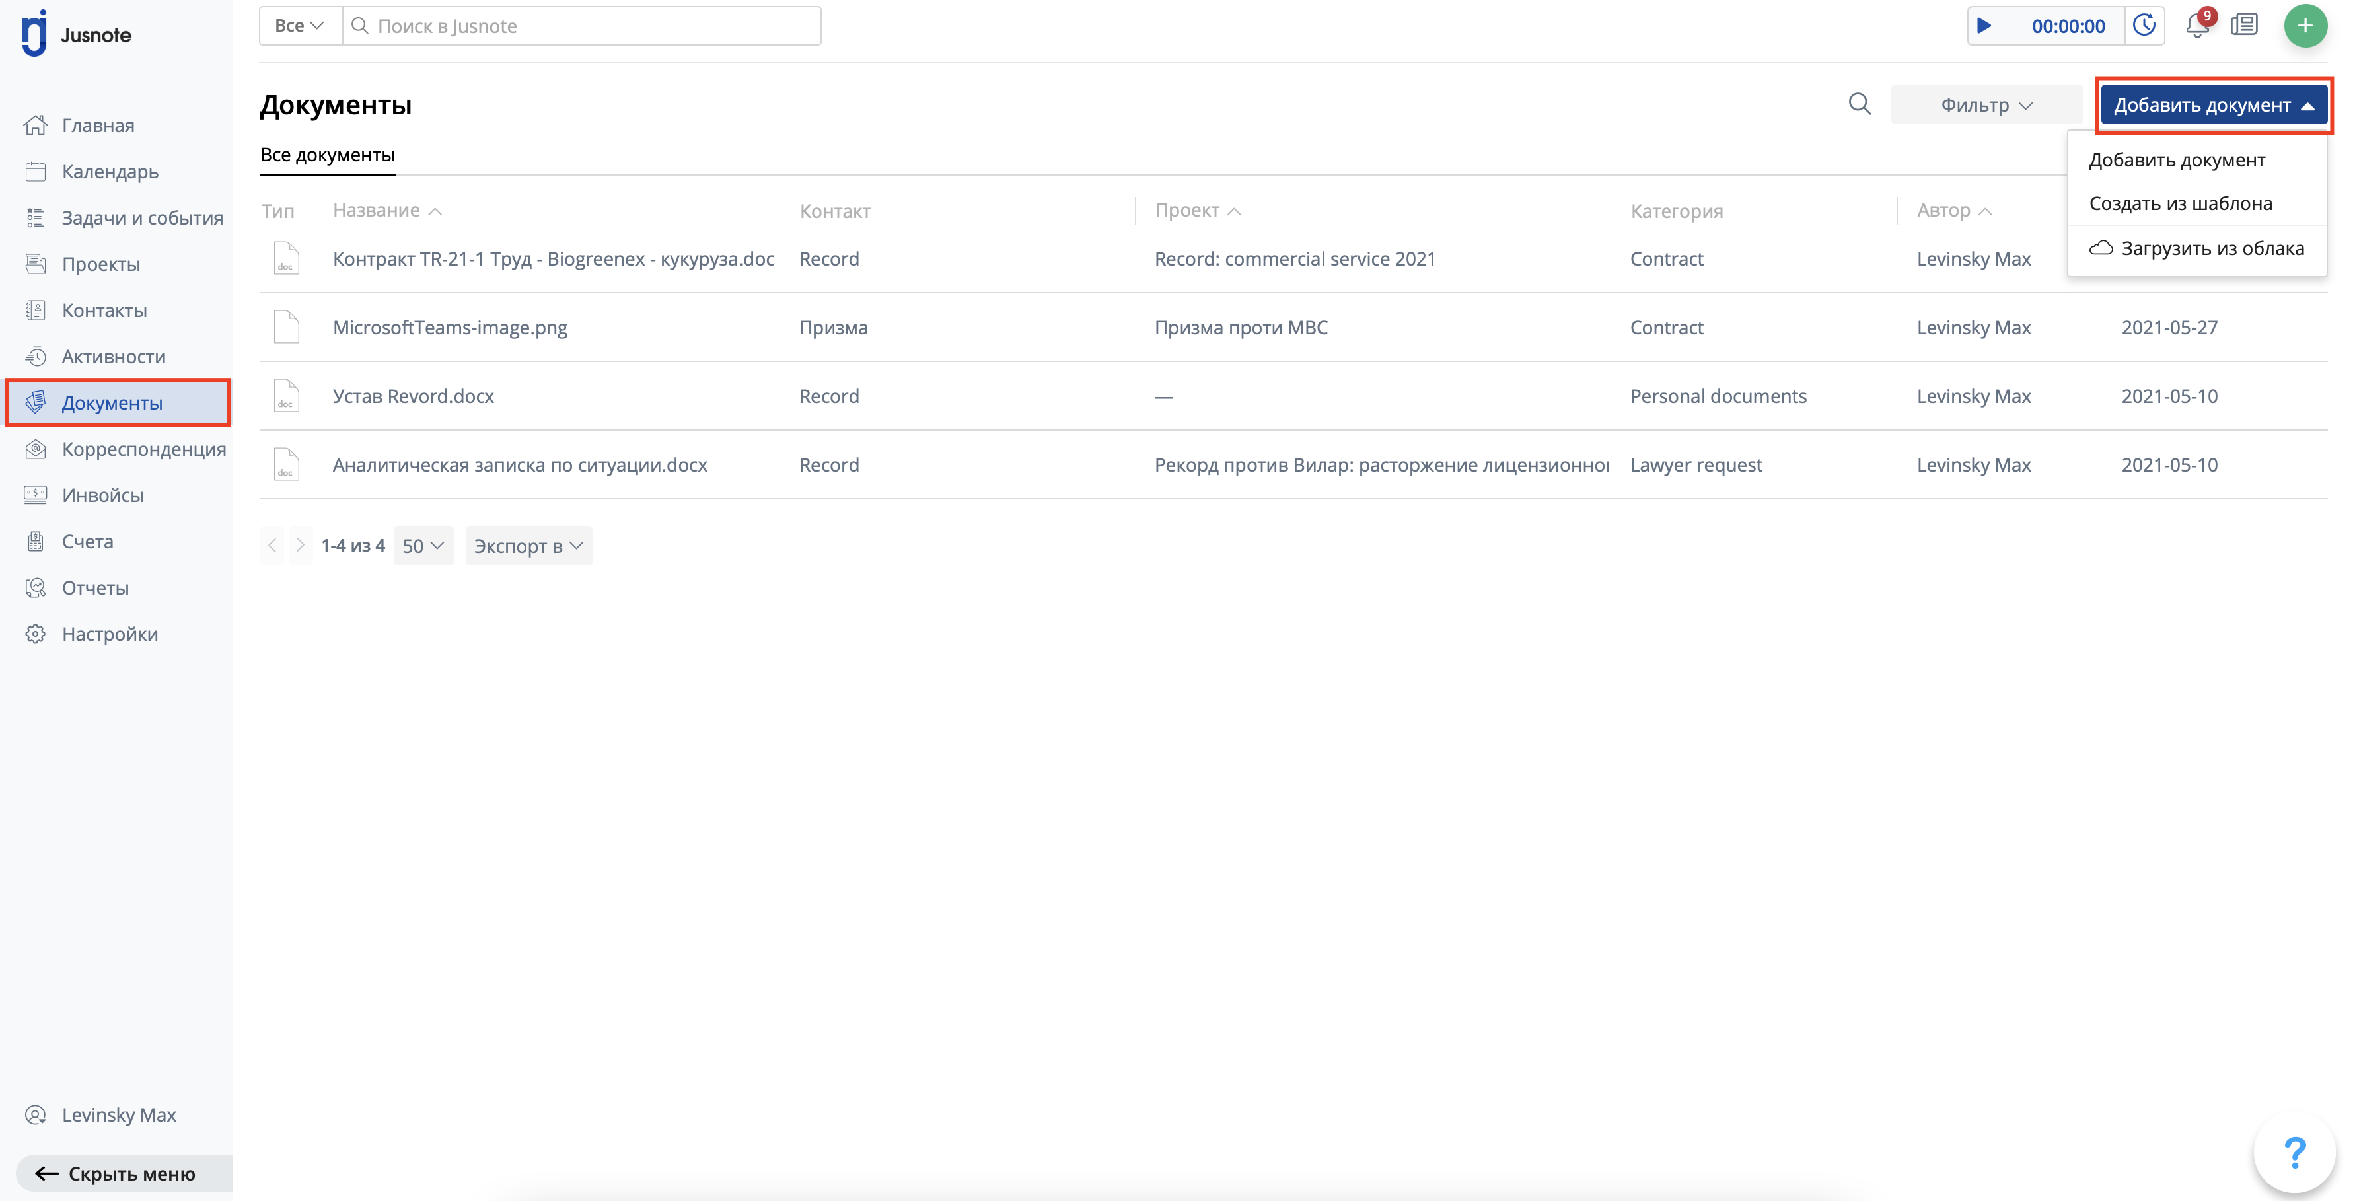Open the Экспорт в dropdown
This screenshot has height=1201, width=2357.
528,545
